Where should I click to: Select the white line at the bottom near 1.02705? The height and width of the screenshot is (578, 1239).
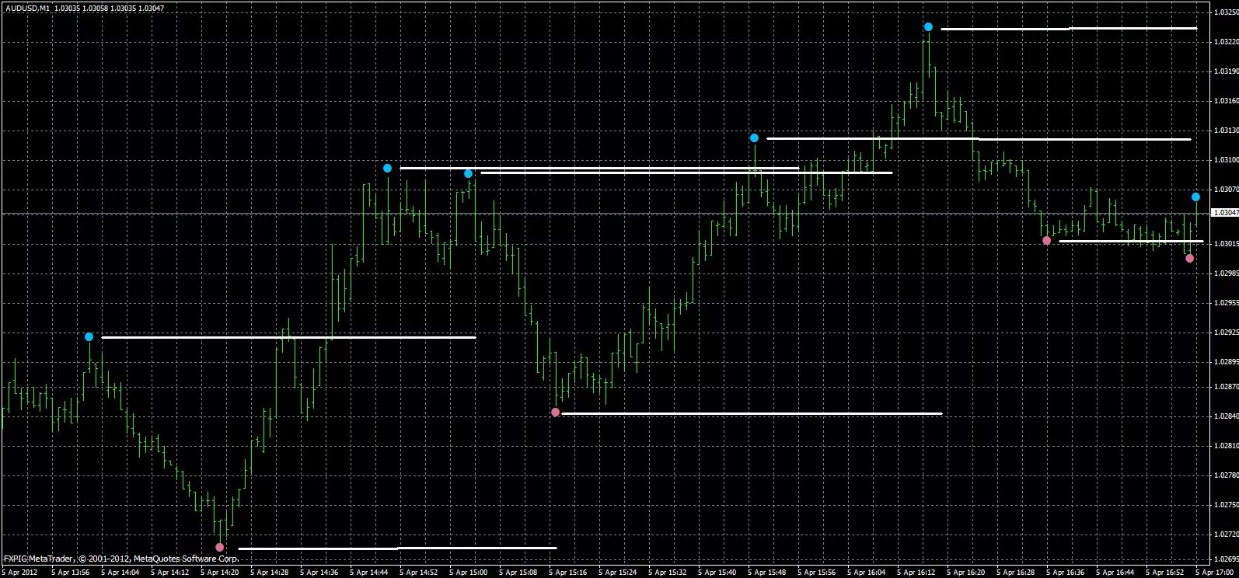pyautogui.click(x=397, y=548)
